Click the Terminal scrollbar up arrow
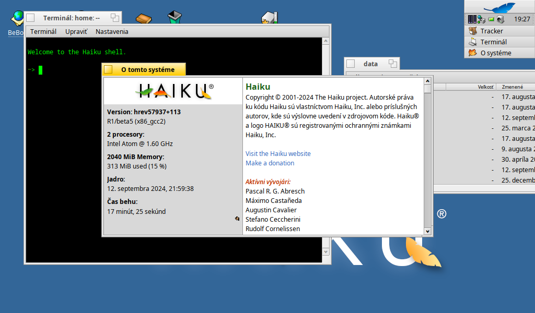 [326, 41]
